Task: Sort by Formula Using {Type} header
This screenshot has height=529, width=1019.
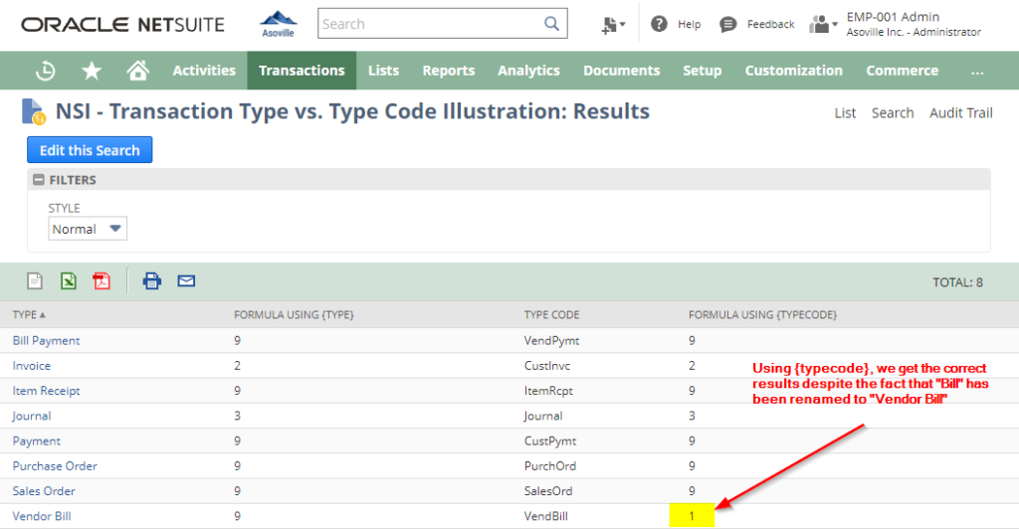Action: tap(294, 315)
